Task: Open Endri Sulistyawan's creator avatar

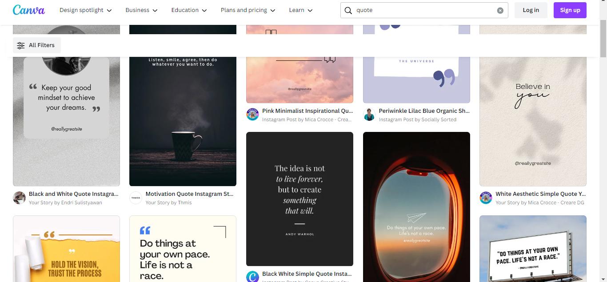Action: pyautogui.click(x=19, y=198)
